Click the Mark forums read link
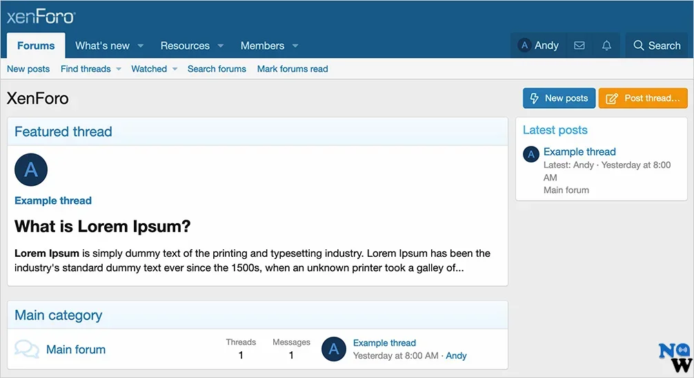Viewport: 694px width, 378px height. 293,69
